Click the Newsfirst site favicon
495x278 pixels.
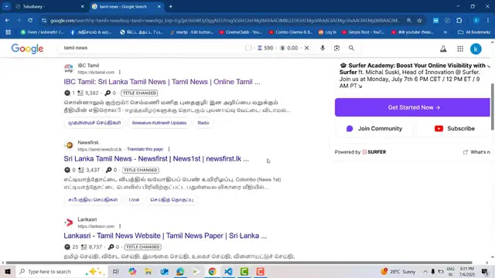click(x=69, y=146)
